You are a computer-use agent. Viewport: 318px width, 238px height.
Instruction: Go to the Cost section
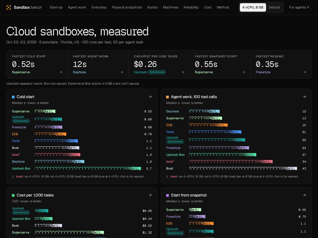point(208,7)
